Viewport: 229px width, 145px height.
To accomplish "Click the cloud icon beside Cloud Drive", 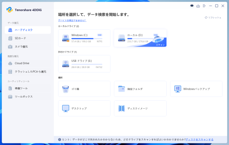I will 10,63.
